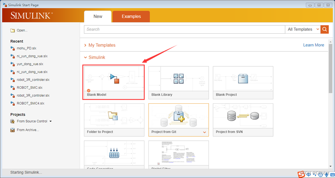
Task: Click the model icon beside ROBOT_SMC4.slx
Action: coord(13,103)
